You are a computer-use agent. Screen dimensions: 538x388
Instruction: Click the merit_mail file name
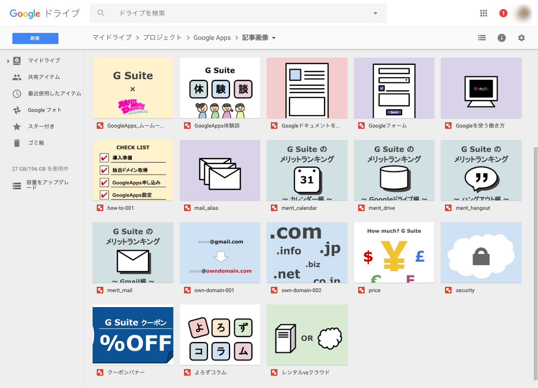pyautogui.click(x=120, y=290)
